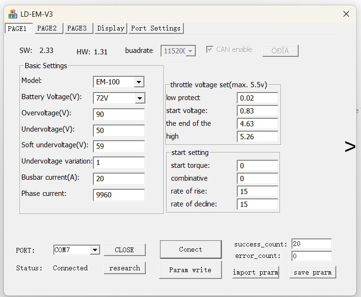Open the PAGE3 tab
This screenshot has height=297, width=361.
point(77,28)
